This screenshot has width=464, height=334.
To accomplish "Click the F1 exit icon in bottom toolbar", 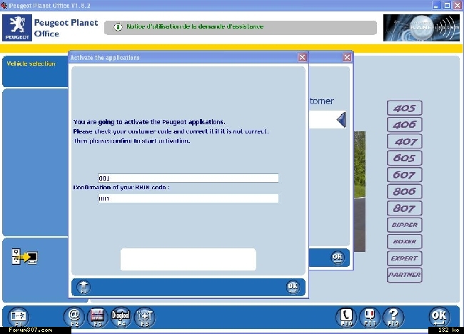I will coord(19,317).
